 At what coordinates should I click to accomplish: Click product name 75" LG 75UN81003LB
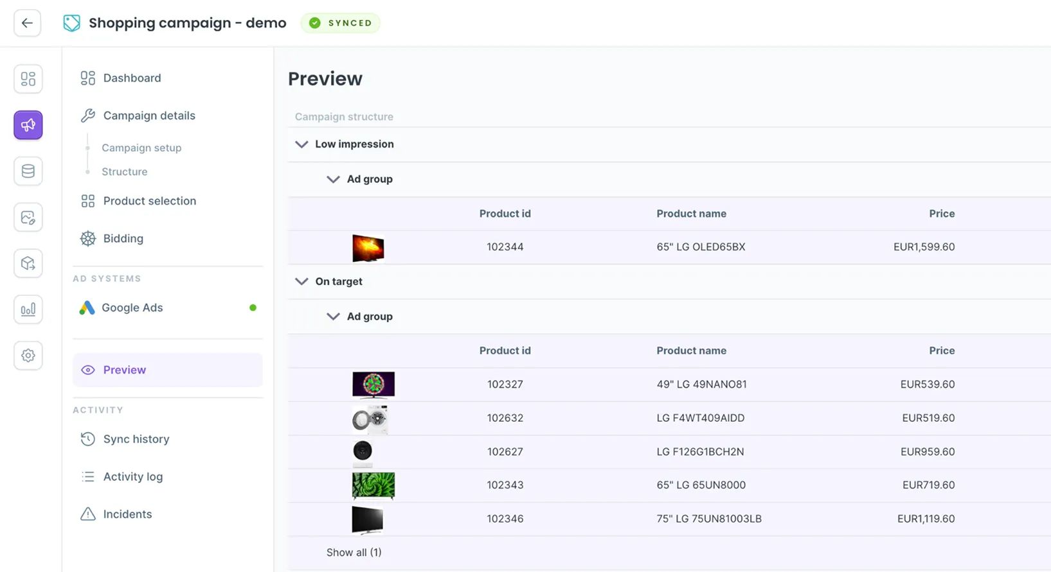(709, 519)
